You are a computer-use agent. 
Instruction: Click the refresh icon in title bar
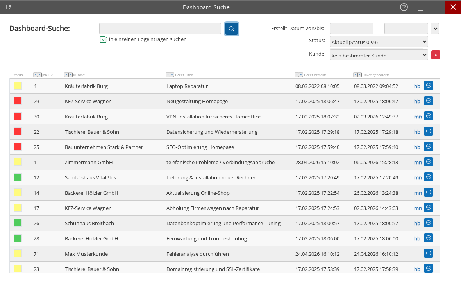coord(8,7)
